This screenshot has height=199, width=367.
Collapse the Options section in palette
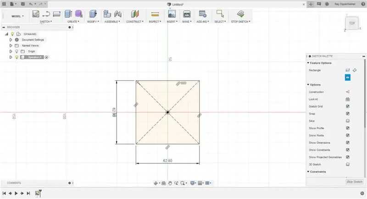tap(308, 85)
